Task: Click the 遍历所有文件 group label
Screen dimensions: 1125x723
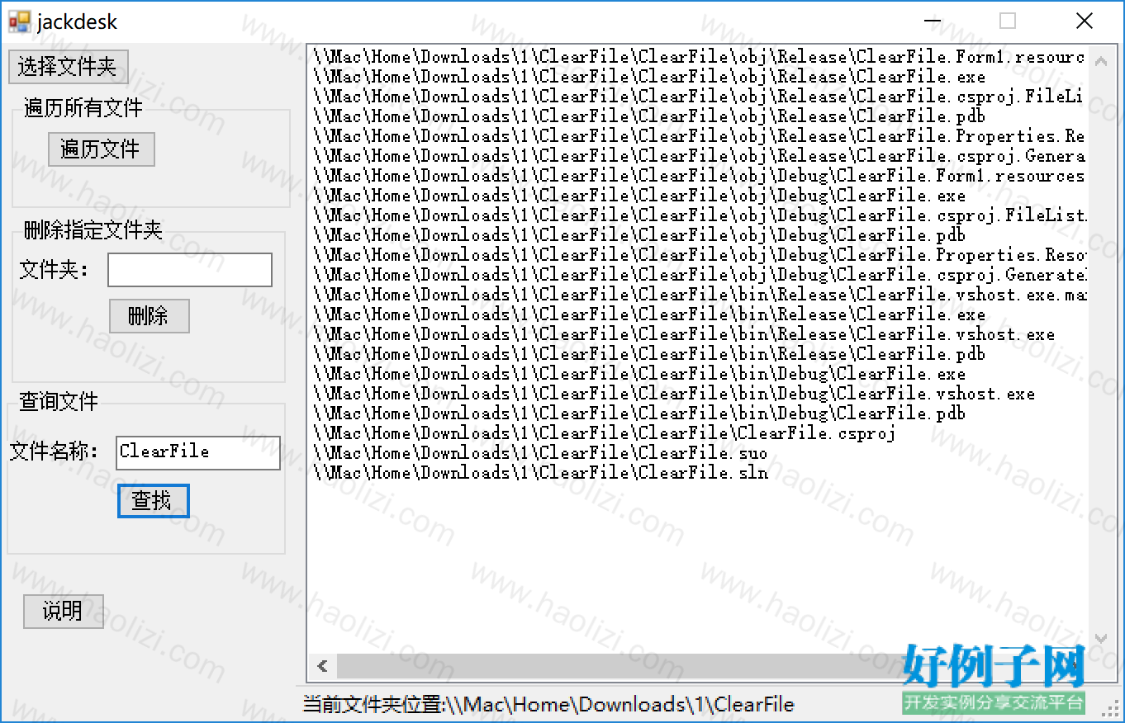Action: [83, 108]
